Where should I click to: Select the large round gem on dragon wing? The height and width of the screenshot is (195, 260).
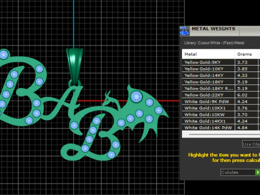136,97
